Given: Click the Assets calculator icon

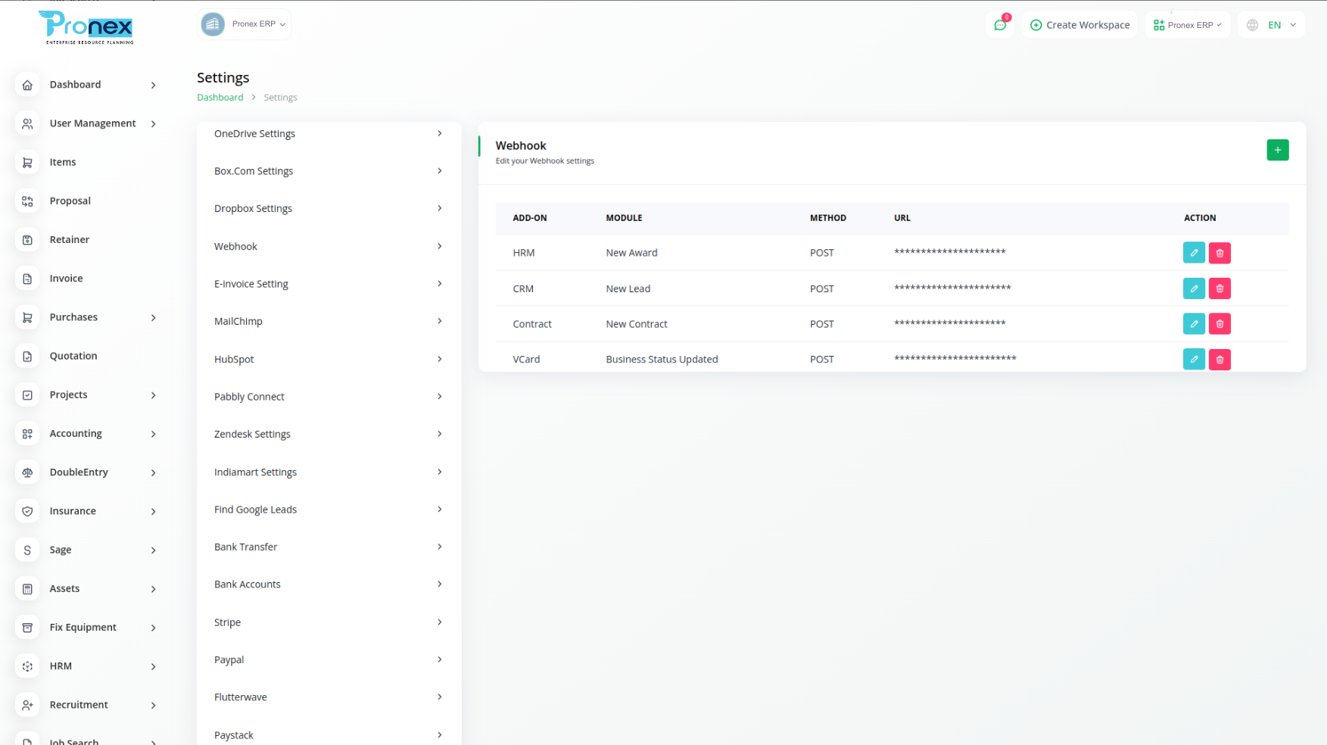Looking at the screenshot, I should click(x=27, y=588).
